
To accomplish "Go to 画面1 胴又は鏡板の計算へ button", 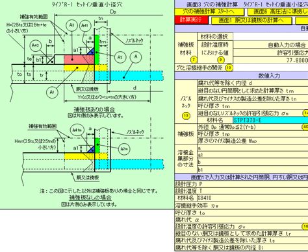I will (251, 21).
